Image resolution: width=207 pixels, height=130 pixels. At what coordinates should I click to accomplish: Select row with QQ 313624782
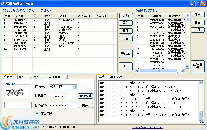(60, 30)
